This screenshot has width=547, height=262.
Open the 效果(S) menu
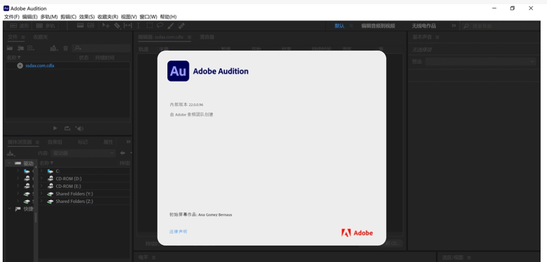pyautogui.click(x=87, y=16)
